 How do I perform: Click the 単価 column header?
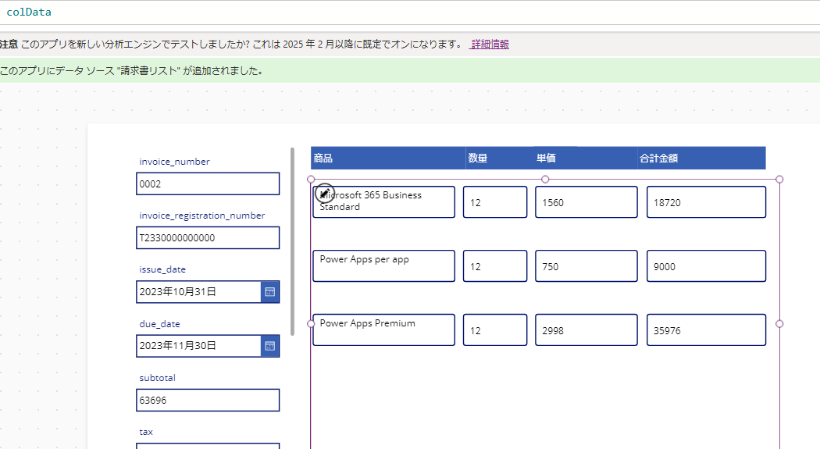586,159
